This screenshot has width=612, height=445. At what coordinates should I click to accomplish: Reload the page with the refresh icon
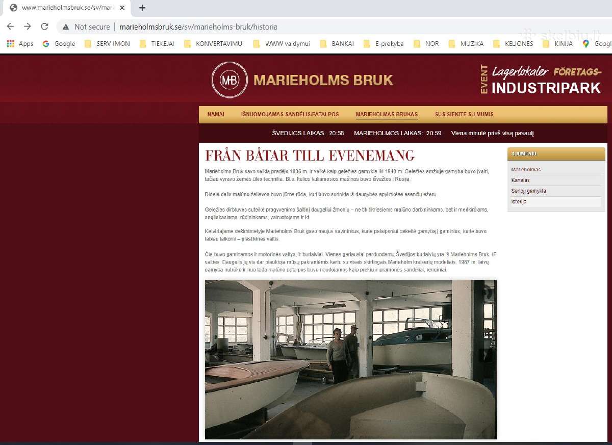pyautogui.click(x=44, y=27)
